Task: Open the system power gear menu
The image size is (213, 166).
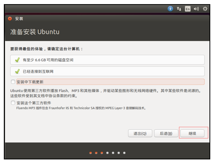Action: tap(205, 9)
